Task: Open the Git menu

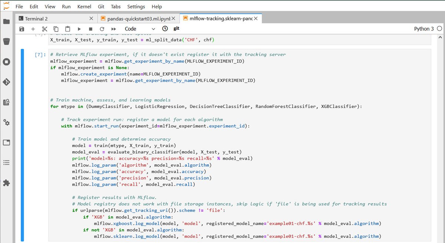Action: click(x=101, y=6)
